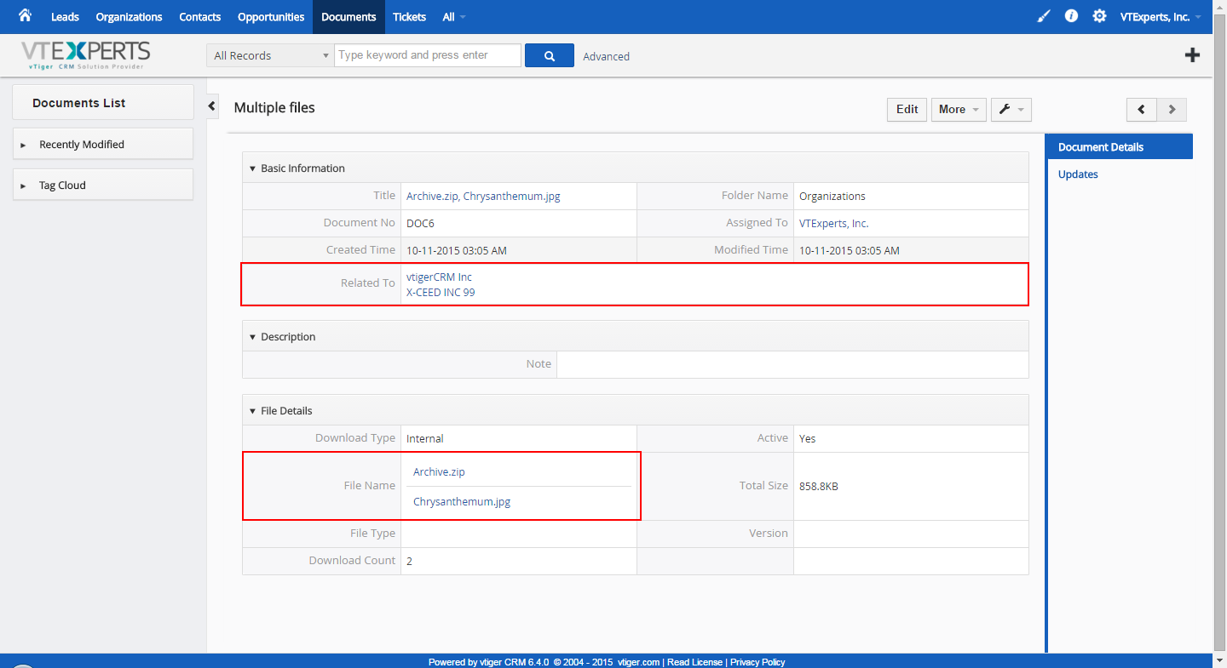Viewport: 1227px width, 668px height.
Task: Go to the Home dashboard icon
Action: (x=25, y=15)
